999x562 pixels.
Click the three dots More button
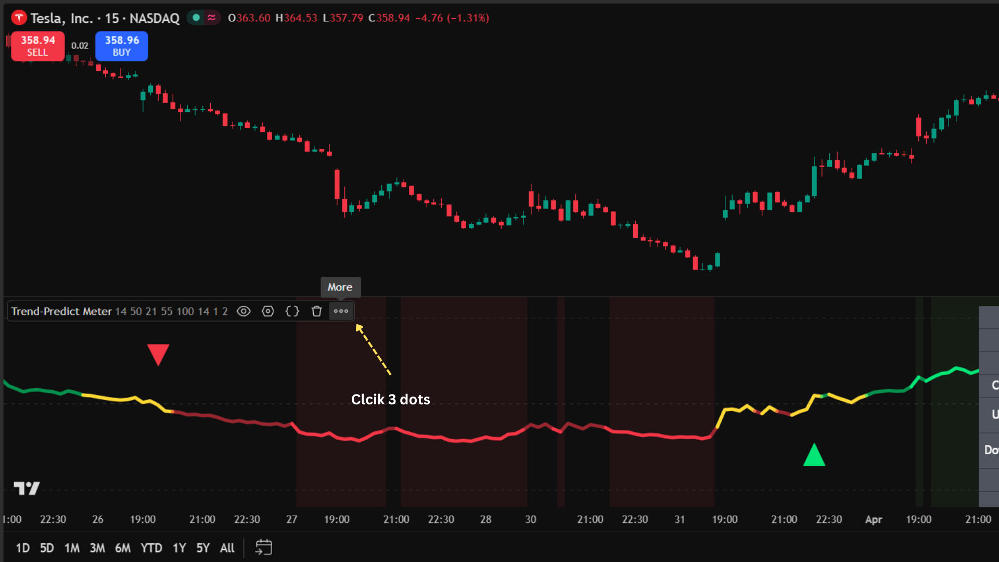coord(341,311)
